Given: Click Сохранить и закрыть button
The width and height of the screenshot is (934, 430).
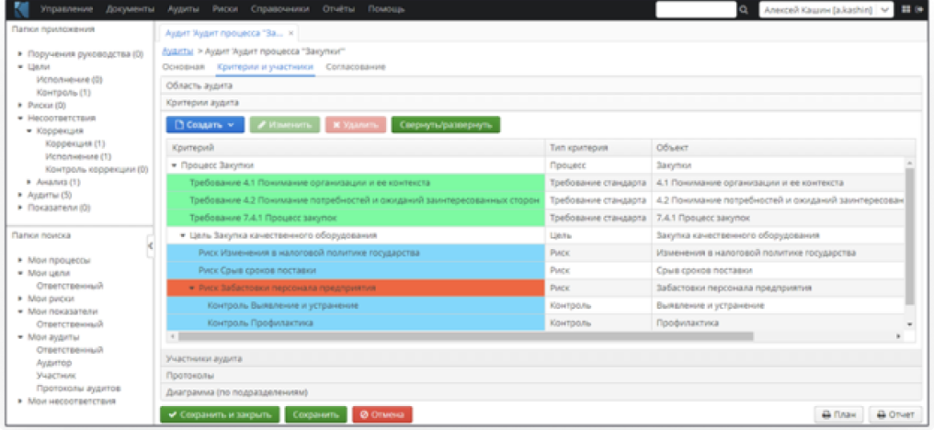Looking at the screenshot, I should (x=220, y=414).
